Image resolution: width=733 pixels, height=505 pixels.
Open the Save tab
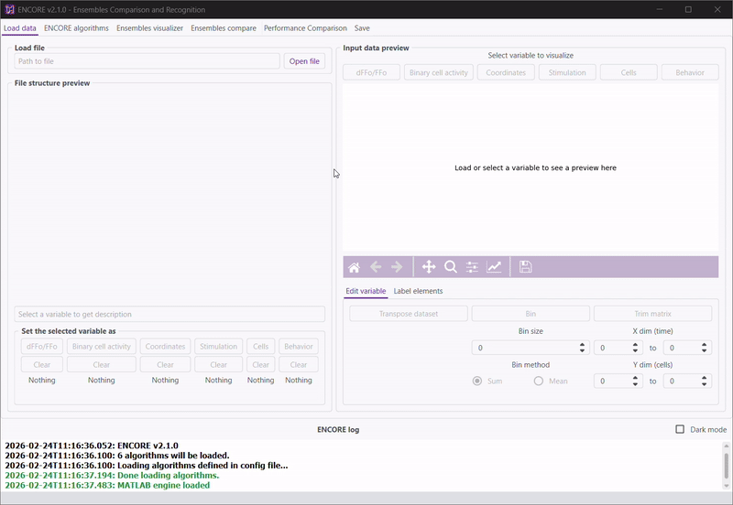click(x=362, y=28)
